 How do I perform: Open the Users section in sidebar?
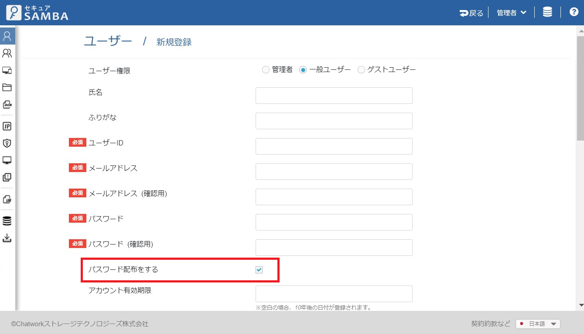pos(7,36)
